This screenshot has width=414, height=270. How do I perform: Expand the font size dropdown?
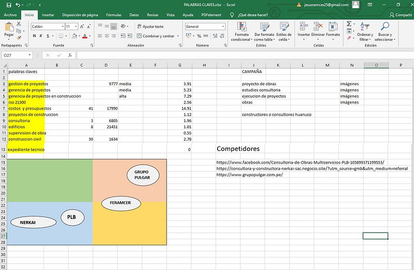click(x=76, y=26)
